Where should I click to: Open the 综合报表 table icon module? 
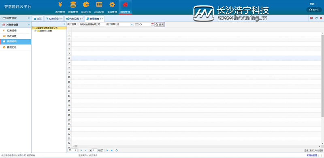[x=99, y=7]
